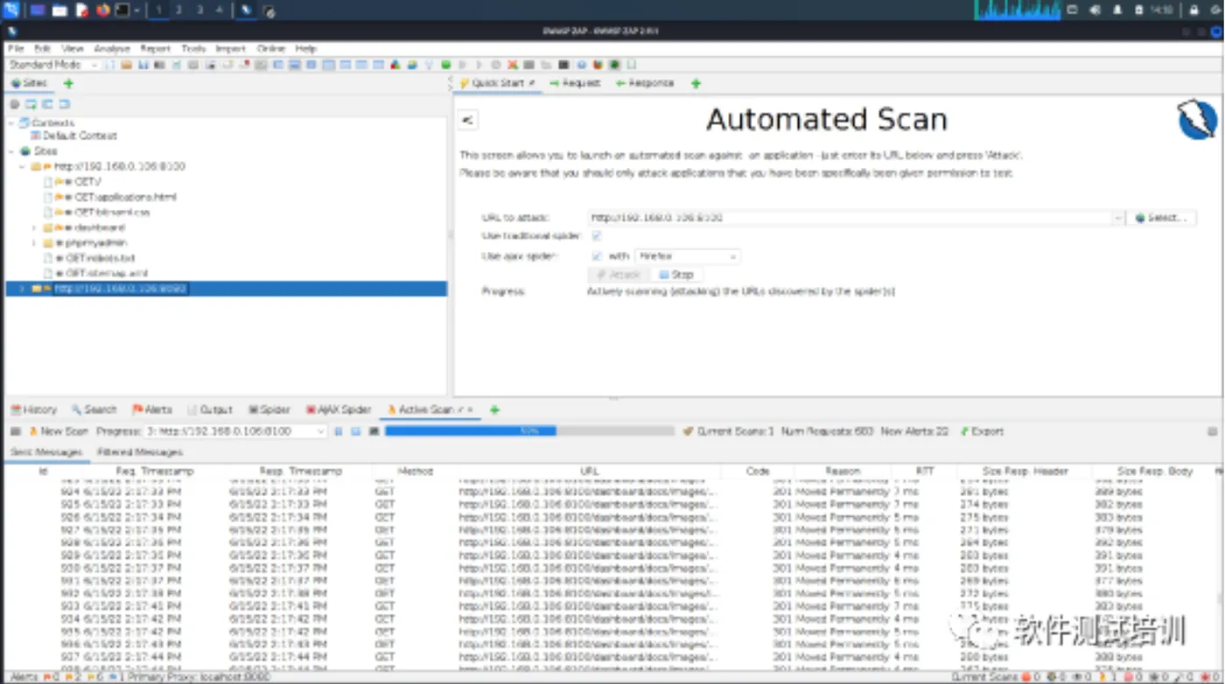
Task: Expand the phpmyadmin folder node
Action: [33, 242]
